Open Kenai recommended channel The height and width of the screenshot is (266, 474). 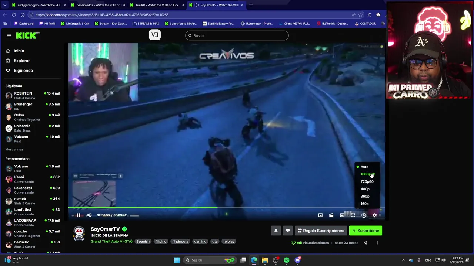(x=33, y=179)
